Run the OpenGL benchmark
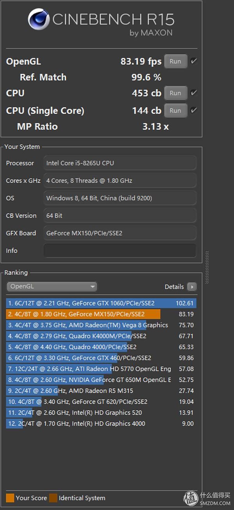 pos(175,61)
